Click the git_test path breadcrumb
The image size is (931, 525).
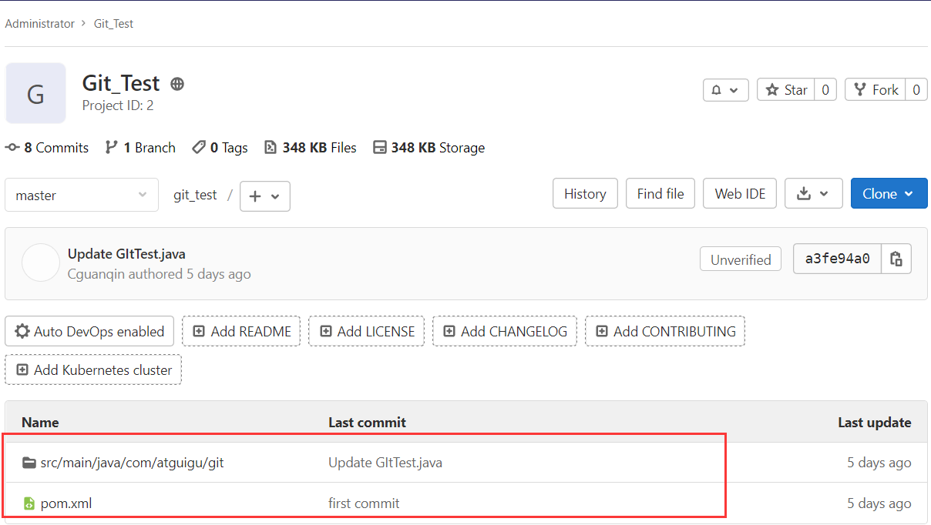coord(195,196)
